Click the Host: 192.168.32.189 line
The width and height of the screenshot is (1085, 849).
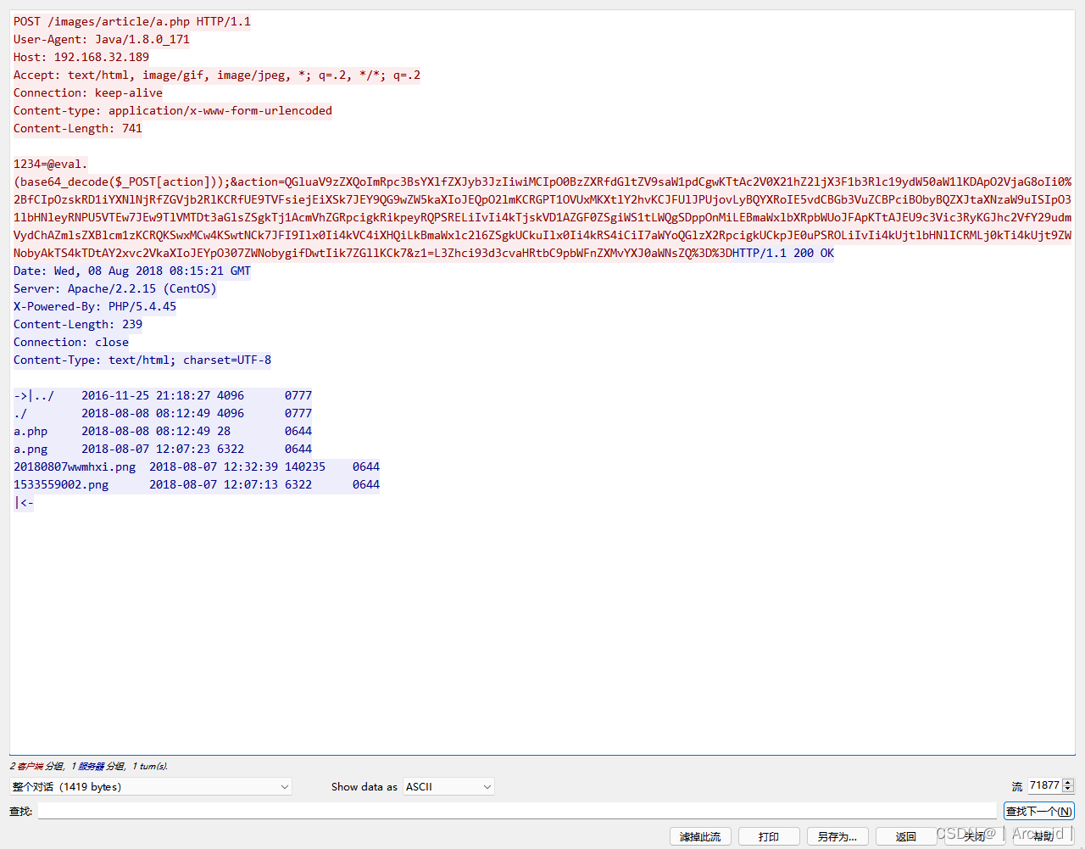coord(81,58)
